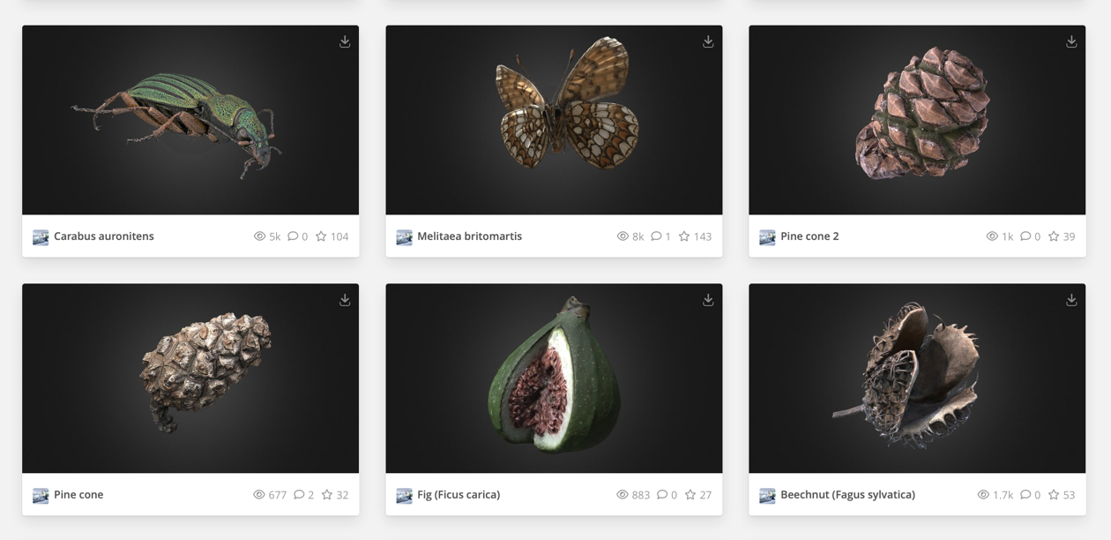
Task: Click author avatar beside Pine cone 2
Action: pyautogui.click(x=767, y=237)
